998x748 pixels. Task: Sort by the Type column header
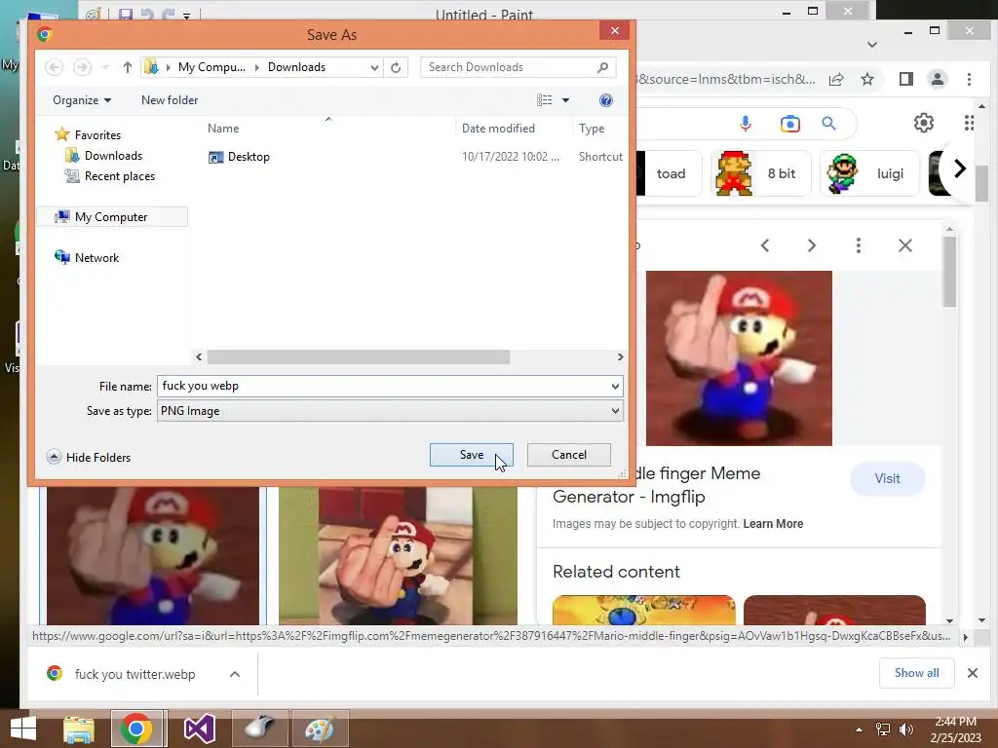click(592, 128)
